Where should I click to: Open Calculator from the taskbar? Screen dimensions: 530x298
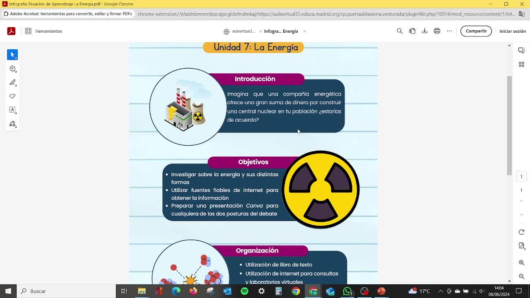point(279,291)
